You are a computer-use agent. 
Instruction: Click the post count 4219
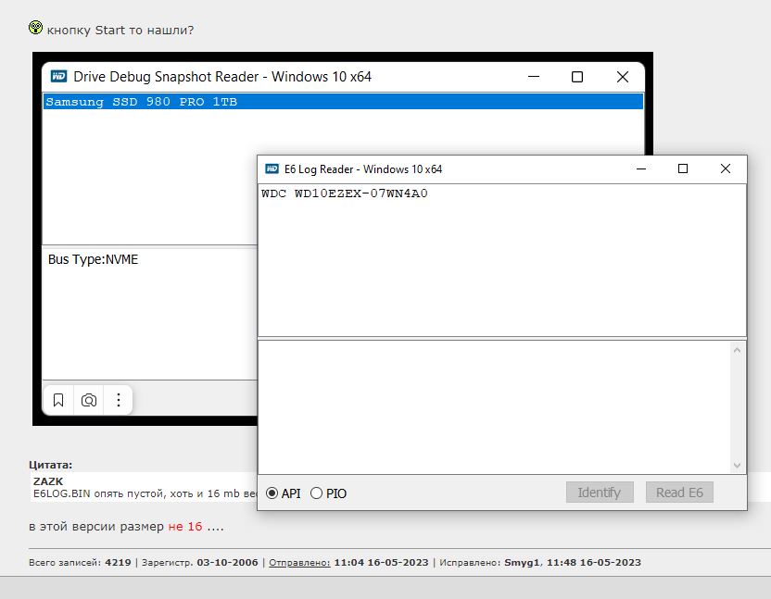(118, 563)
